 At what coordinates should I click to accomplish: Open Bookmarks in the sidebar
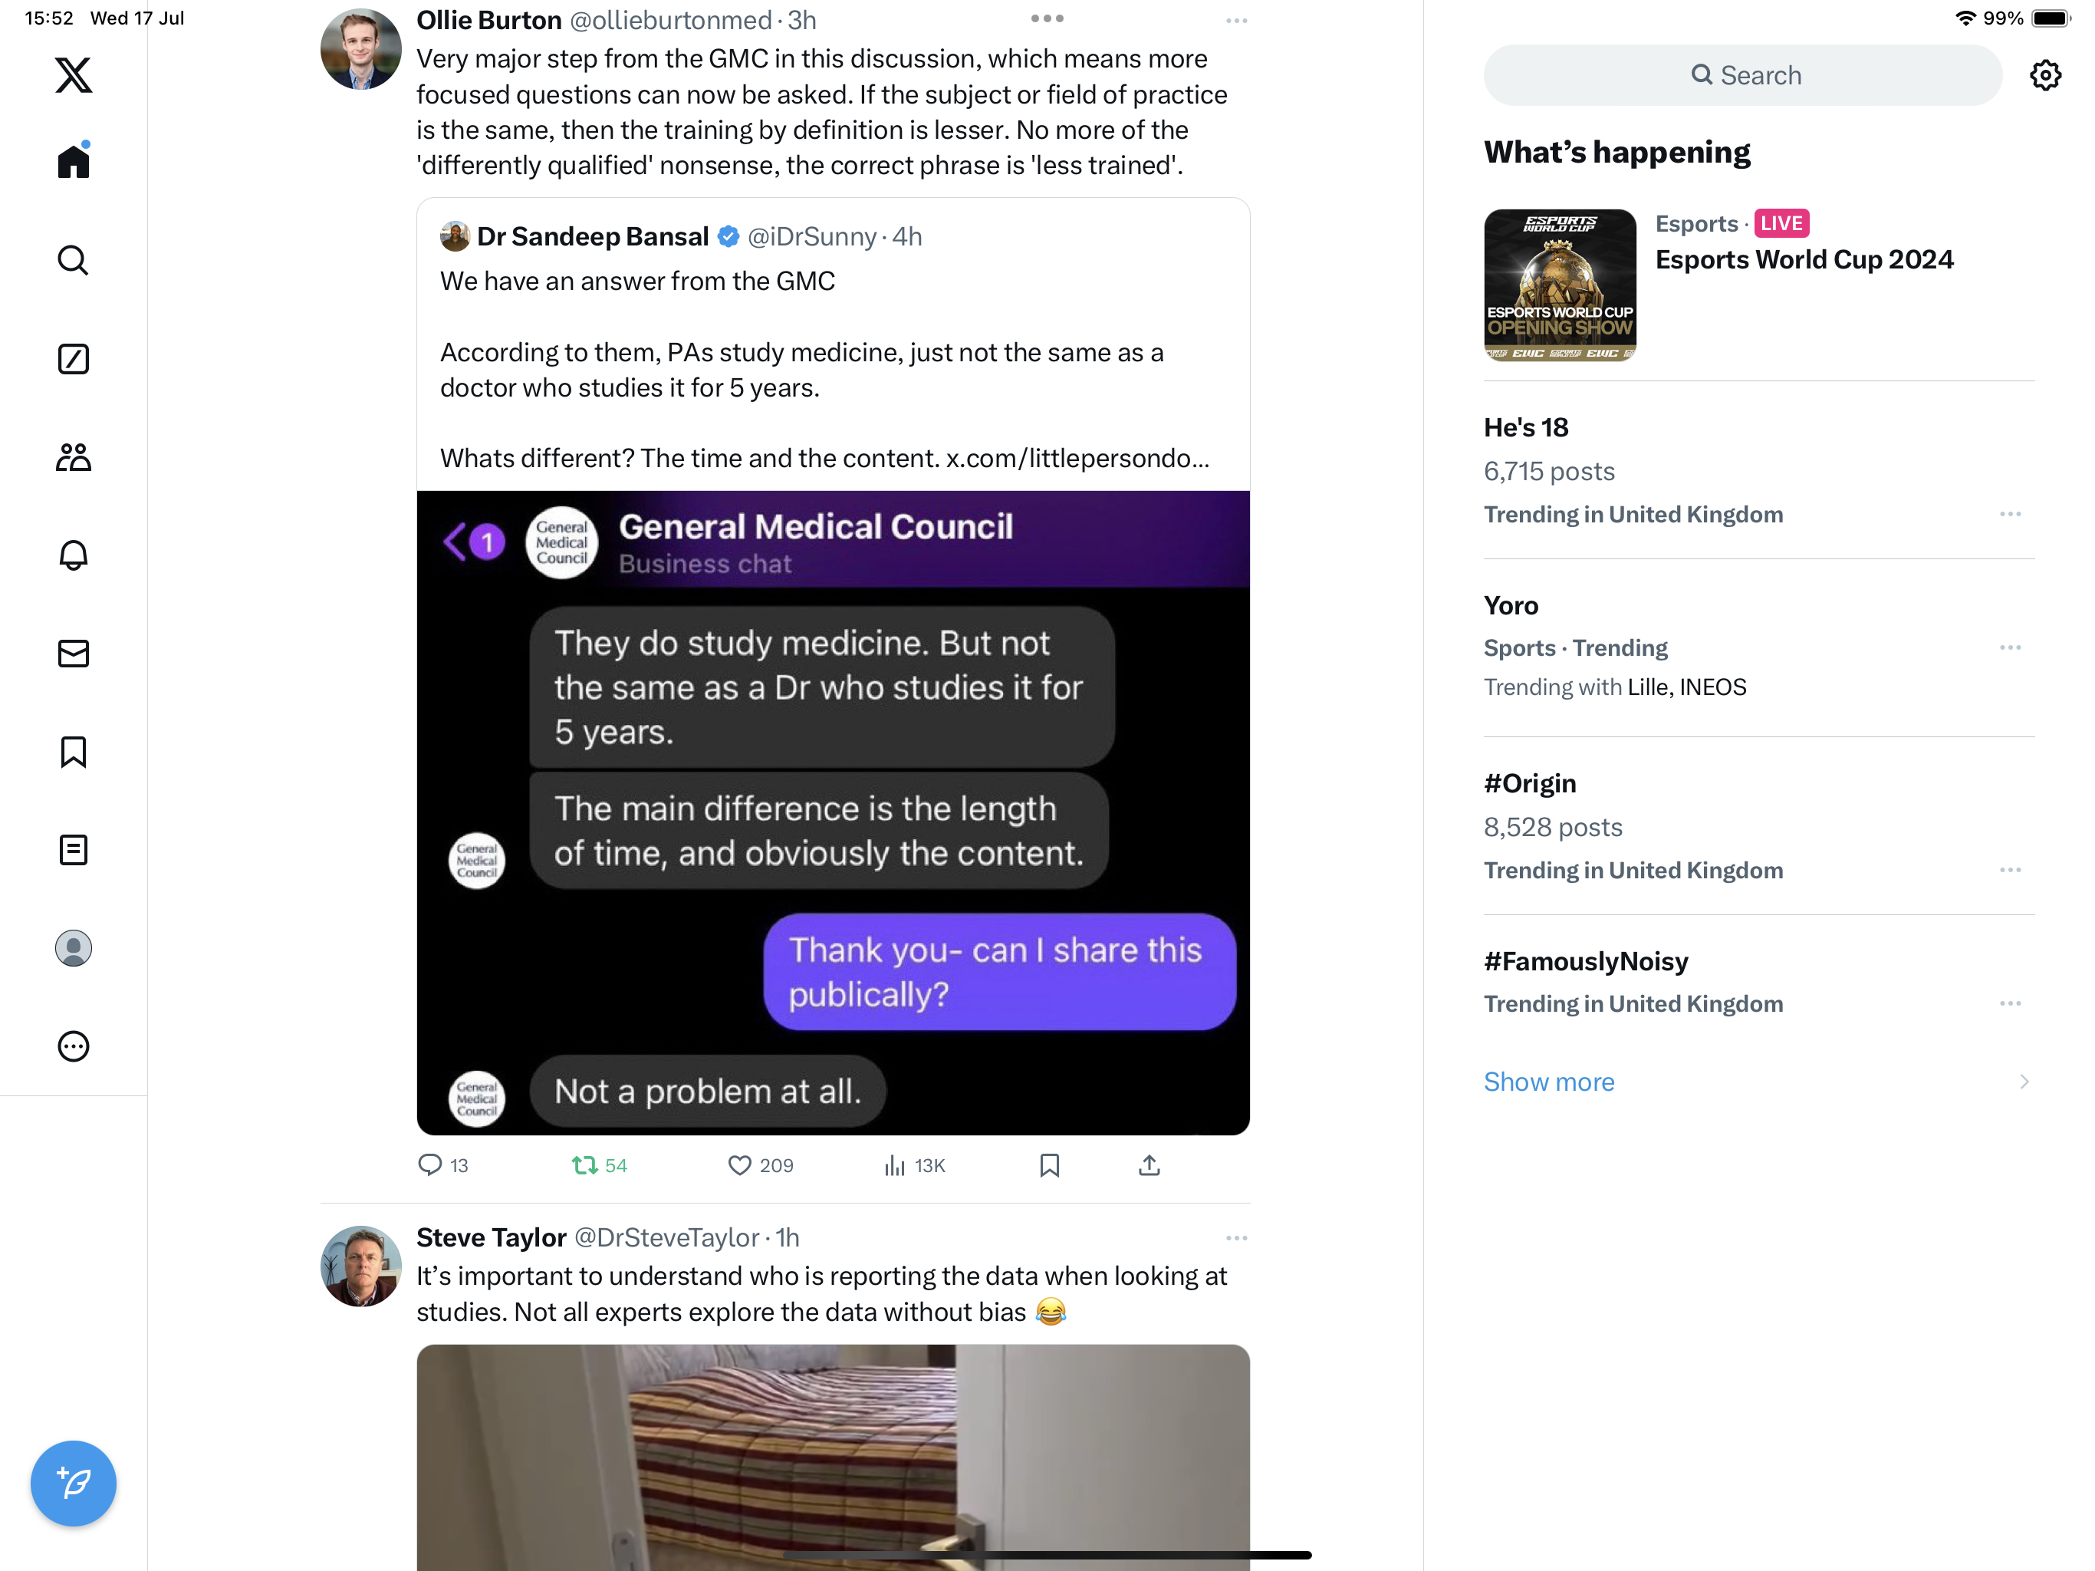point(73,753)
